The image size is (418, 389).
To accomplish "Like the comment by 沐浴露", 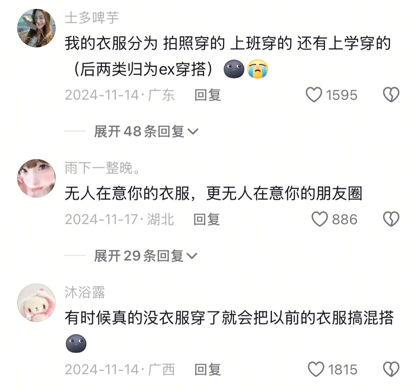I will click(x=315, y=369).
